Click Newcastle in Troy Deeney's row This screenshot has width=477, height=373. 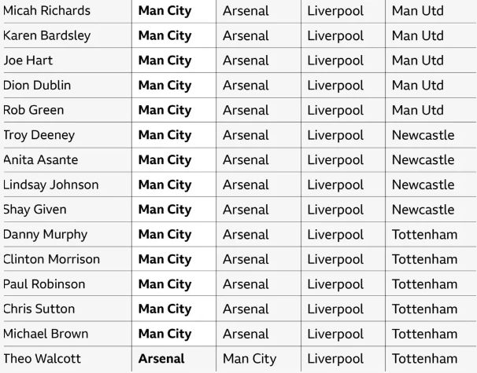coord(423,135)
